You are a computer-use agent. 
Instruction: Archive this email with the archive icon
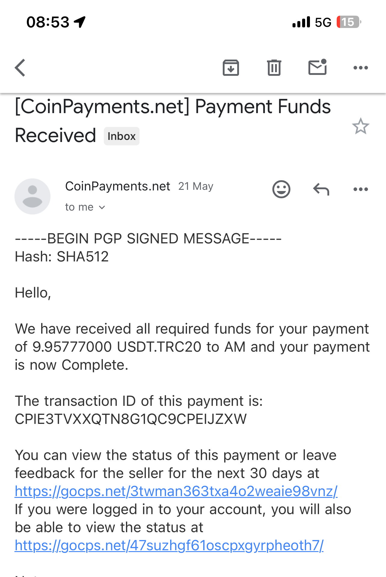click(231, 68)
